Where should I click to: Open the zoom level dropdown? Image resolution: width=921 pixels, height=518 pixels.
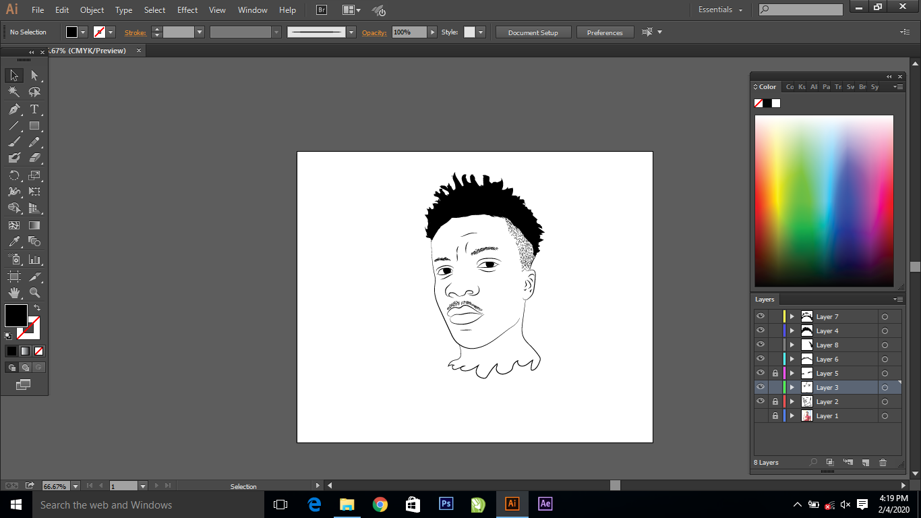[x=76, y=486]
